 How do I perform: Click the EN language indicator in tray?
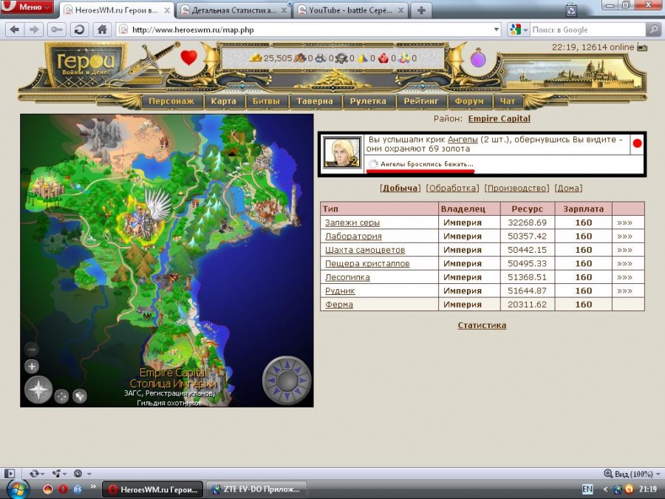(587, 489)
